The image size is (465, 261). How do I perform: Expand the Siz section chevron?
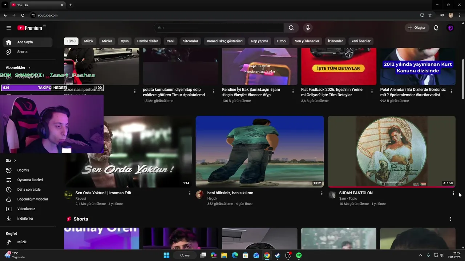(15, 161)
